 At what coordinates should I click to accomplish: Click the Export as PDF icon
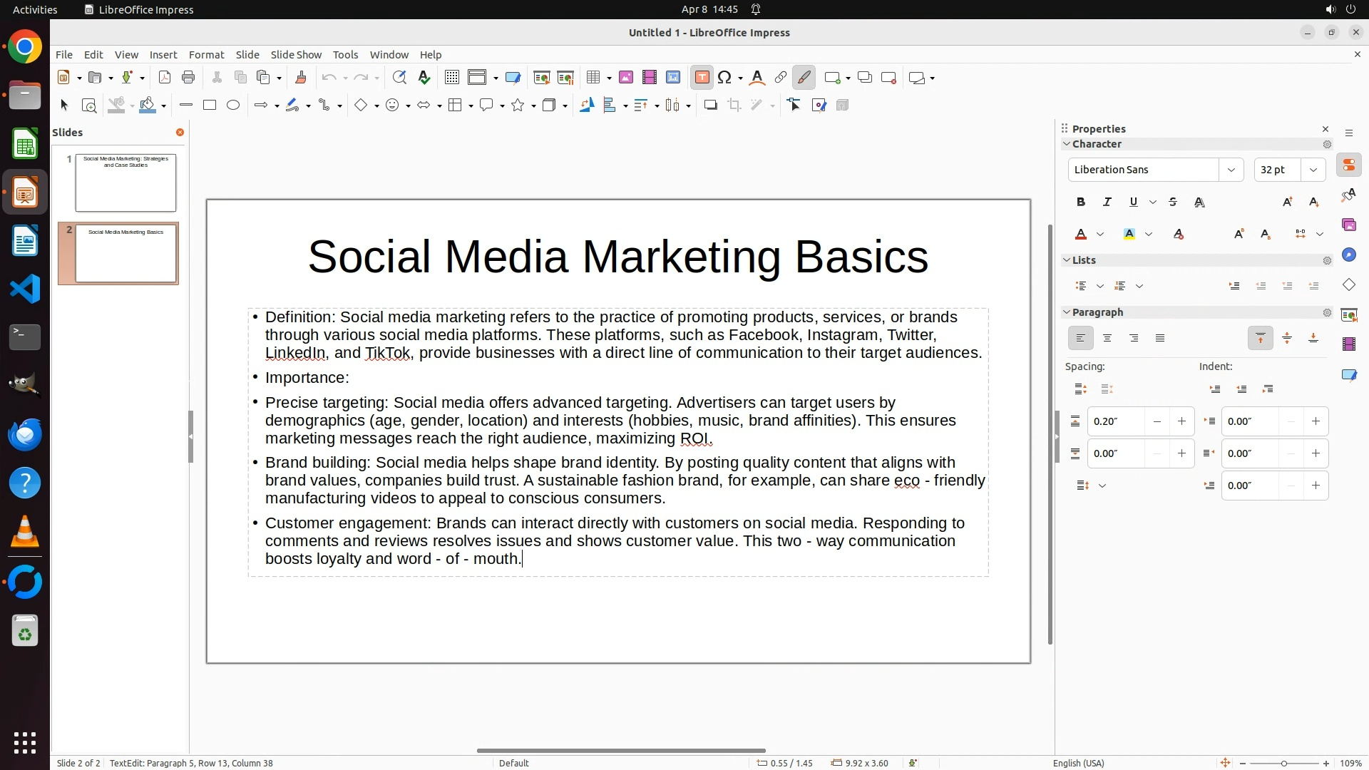pyautogui.click(x=164, y=78)
